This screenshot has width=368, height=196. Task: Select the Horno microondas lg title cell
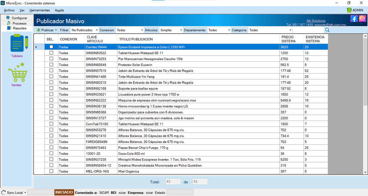[x=198, y=106]
